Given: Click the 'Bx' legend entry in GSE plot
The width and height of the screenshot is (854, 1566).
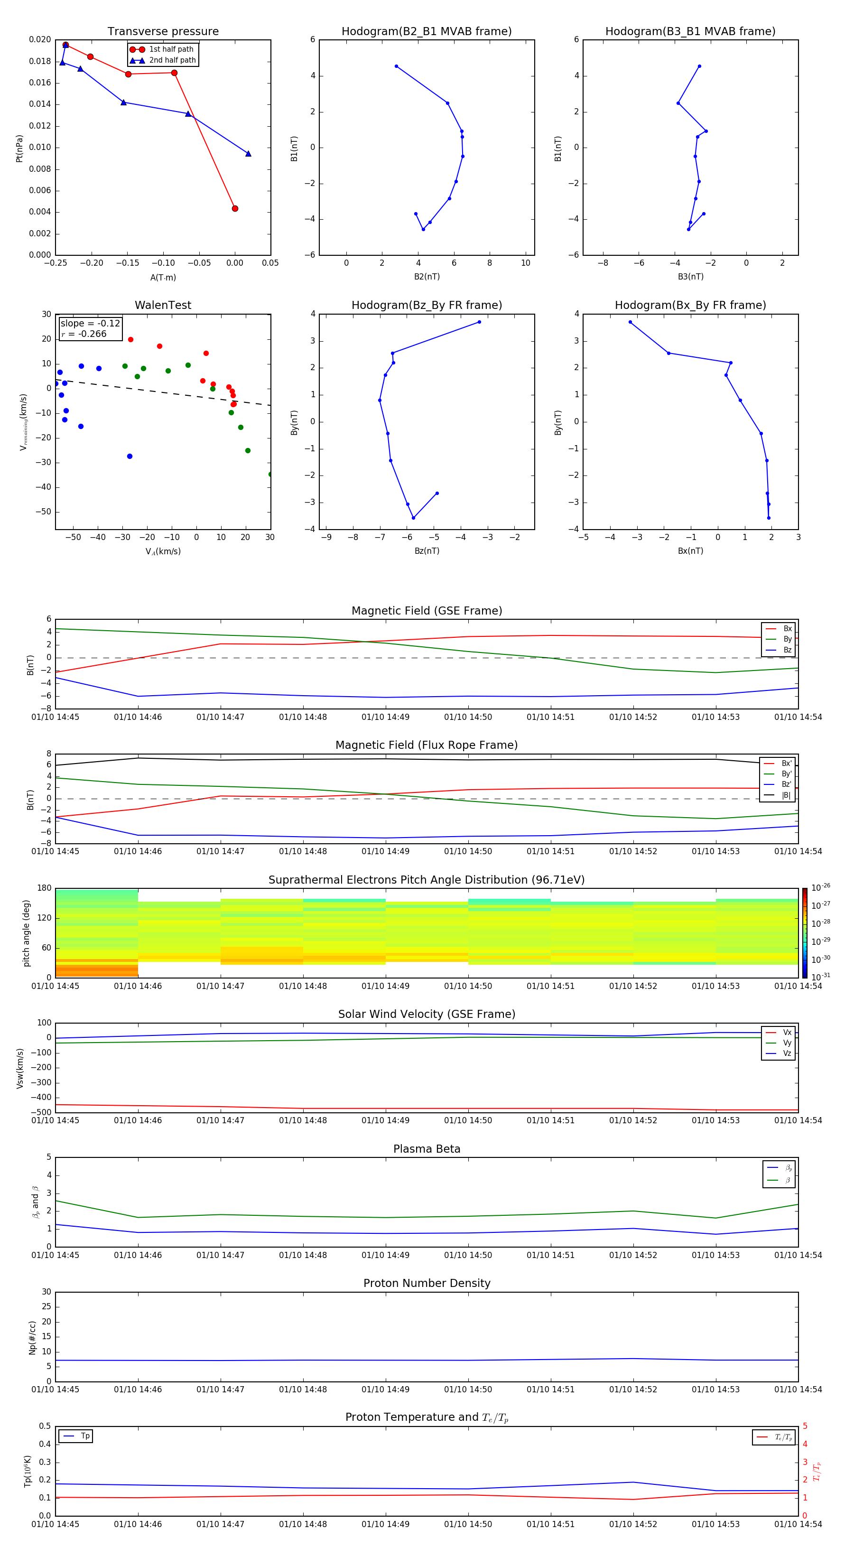Looking at the screenshot, I should 779,629.
